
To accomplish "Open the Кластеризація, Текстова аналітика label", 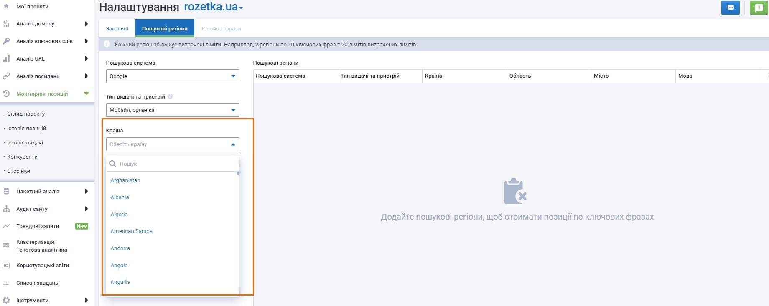I will 42,246.
